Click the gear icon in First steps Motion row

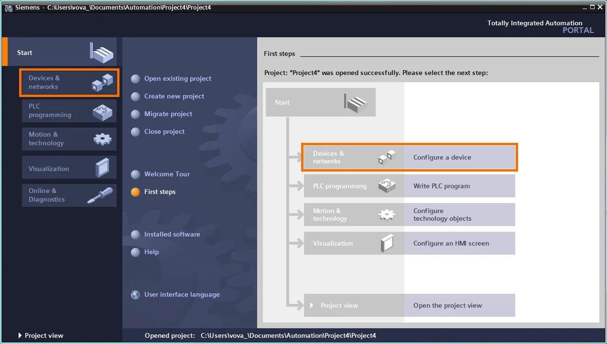point(387,215)
